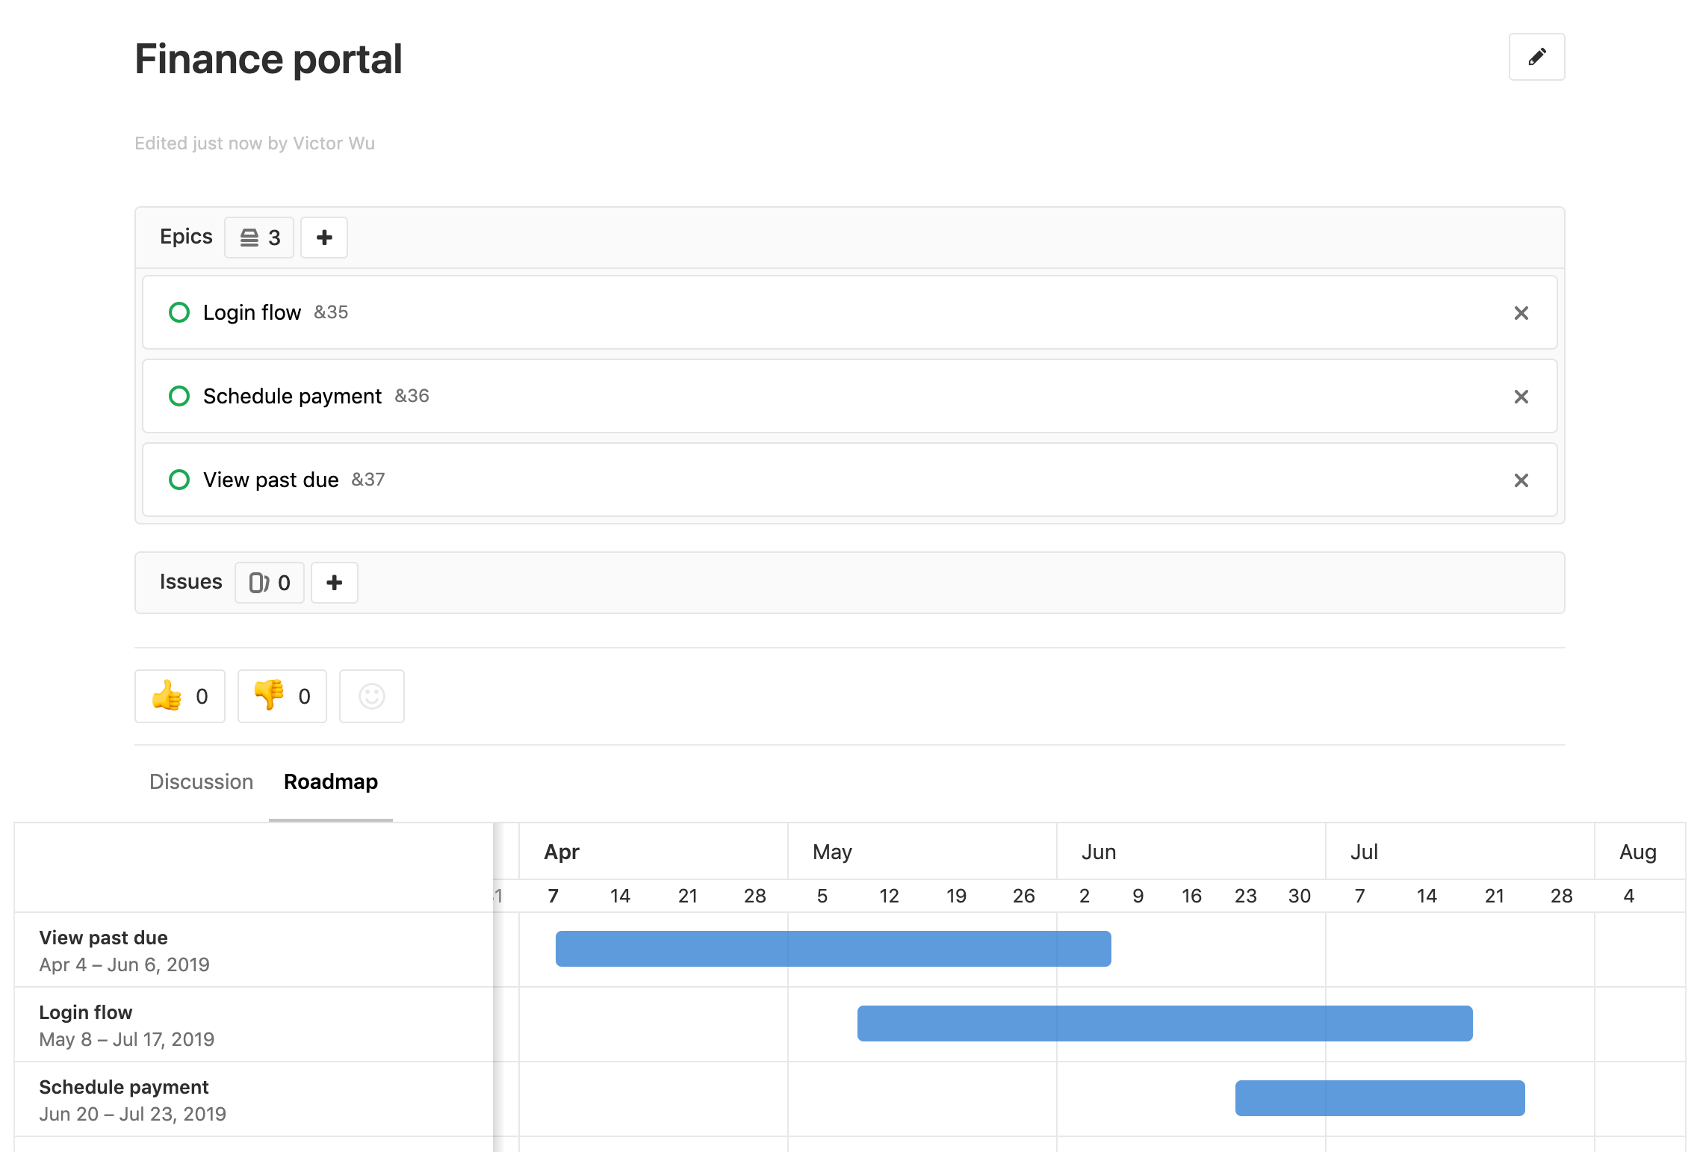
Task: Click the thumbs down reaction icon
Action: (269, 694)
